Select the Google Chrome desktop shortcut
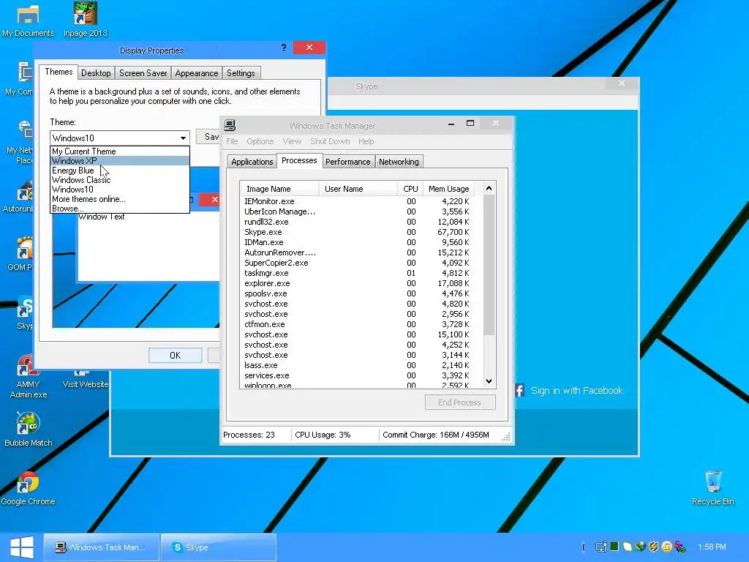The width and height of the screenshot is (749, 562). click(29, 488)
